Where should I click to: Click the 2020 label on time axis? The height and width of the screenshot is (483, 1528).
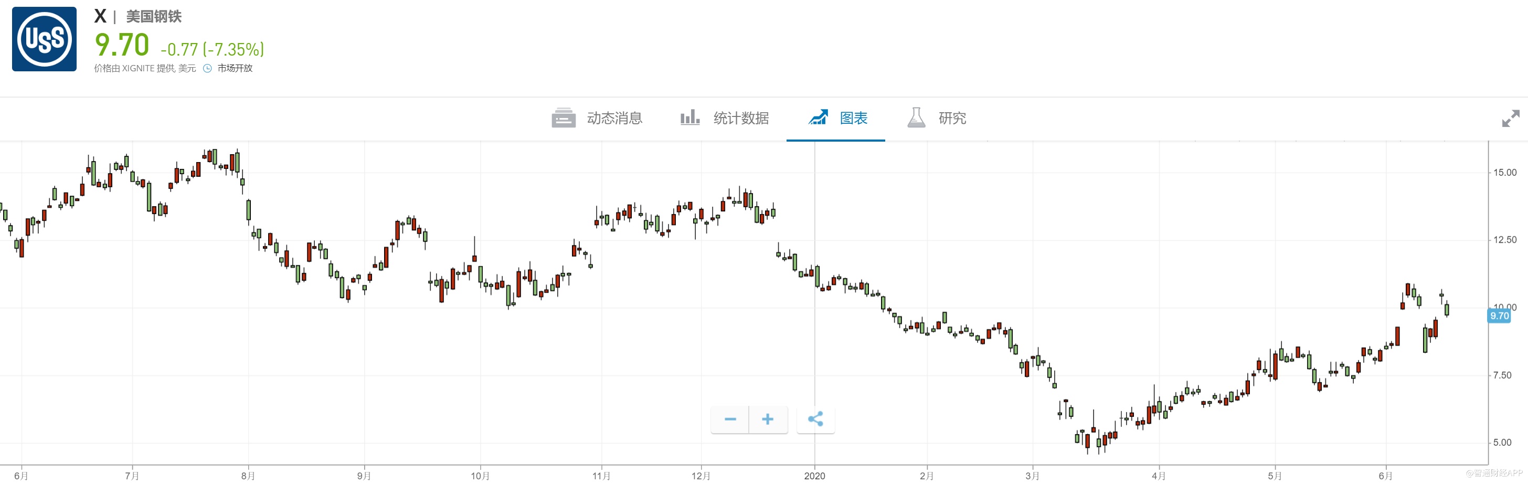click(814, 476)
